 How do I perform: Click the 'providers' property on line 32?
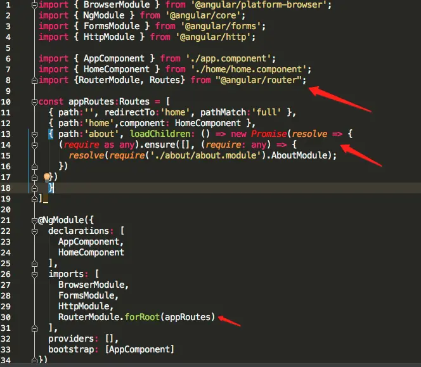tap(71, 339)
